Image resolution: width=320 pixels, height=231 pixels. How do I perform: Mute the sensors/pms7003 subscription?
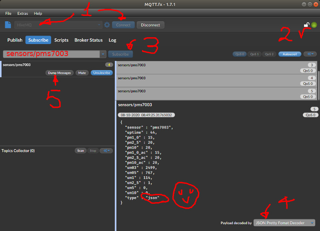point(82,73)
